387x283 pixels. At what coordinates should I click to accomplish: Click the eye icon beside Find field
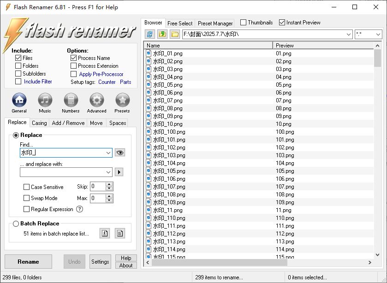coord(120,153)
